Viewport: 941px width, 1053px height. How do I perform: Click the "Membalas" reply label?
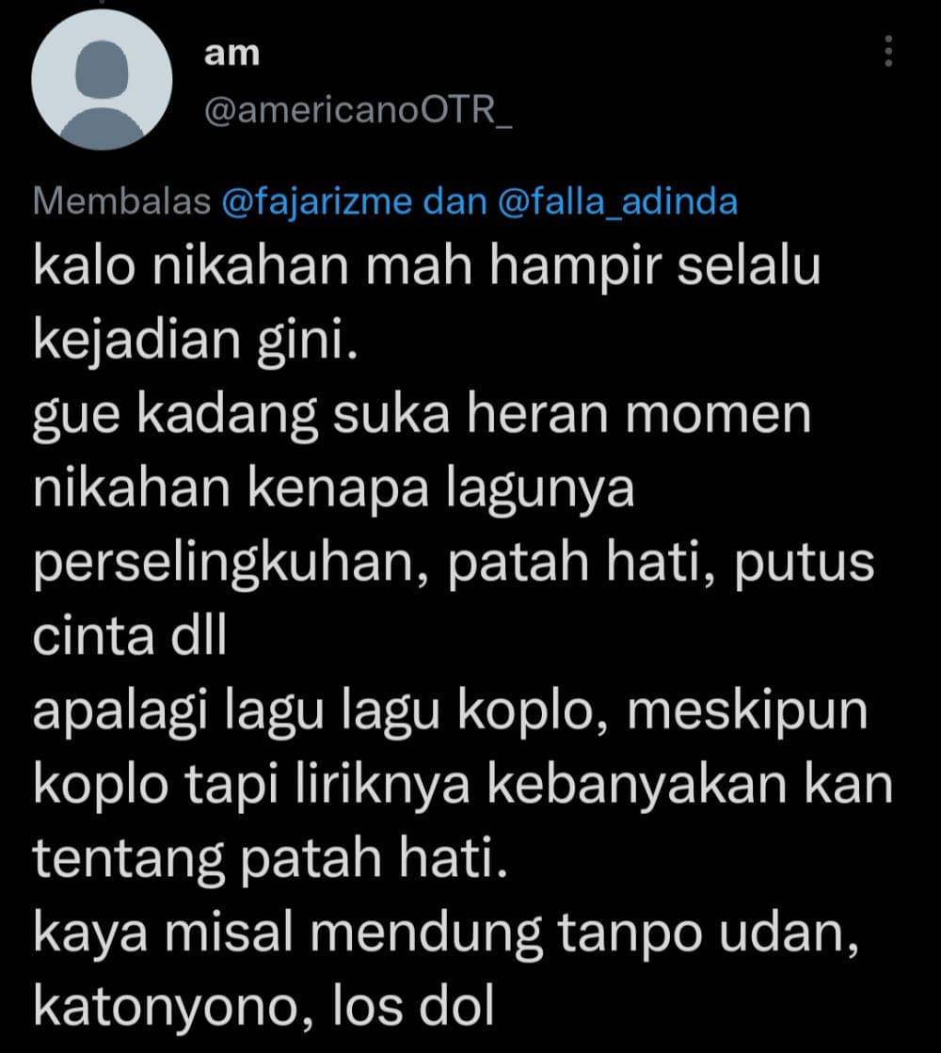[121, 201]
